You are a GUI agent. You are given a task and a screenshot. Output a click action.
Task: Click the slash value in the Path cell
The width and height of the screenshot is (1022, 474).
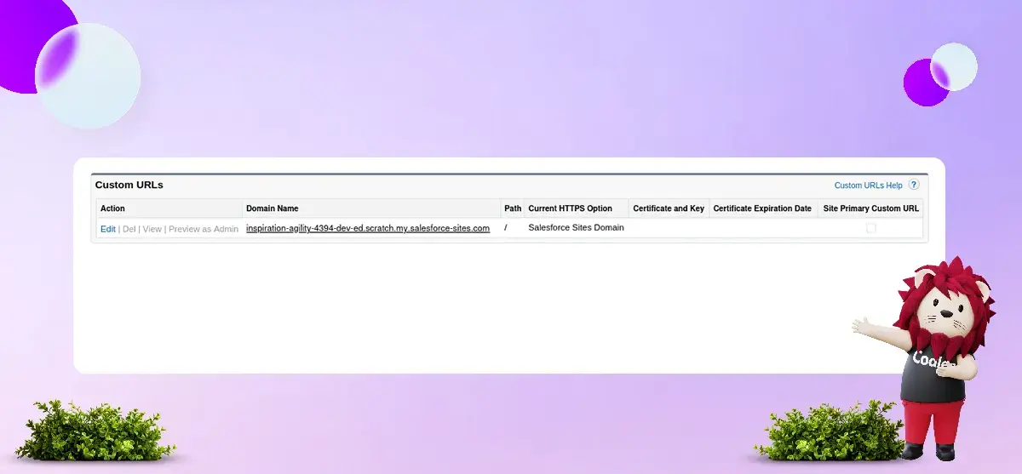click(x=506, y=228)
